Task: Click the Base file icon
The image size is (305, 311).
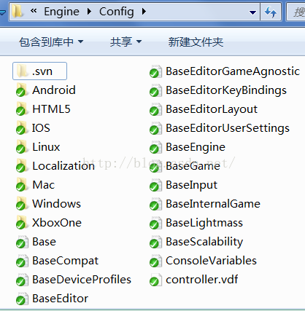Action: [x=22, y=242]
